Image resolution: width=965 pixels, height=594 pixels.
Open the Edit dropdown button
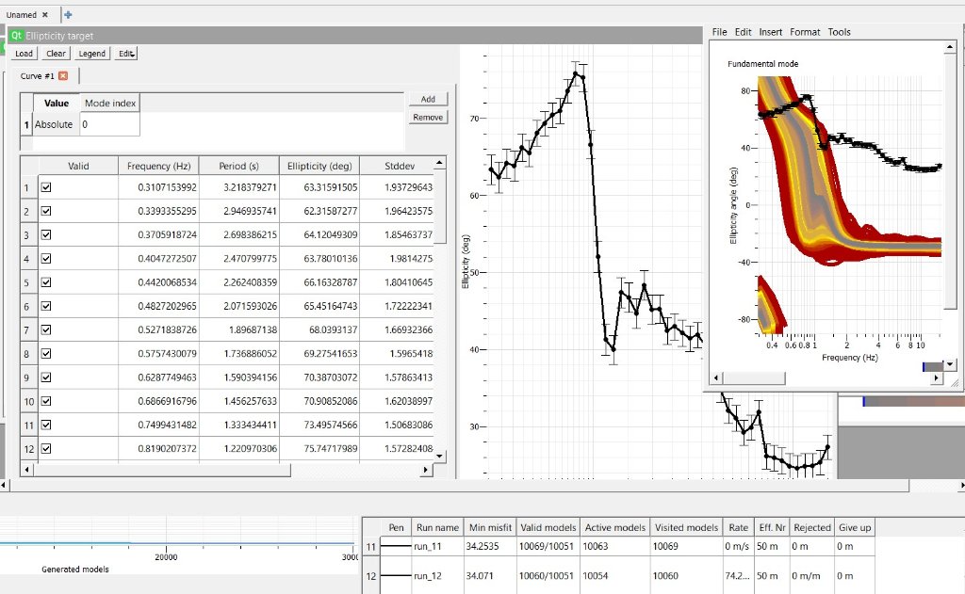(126, 54)
